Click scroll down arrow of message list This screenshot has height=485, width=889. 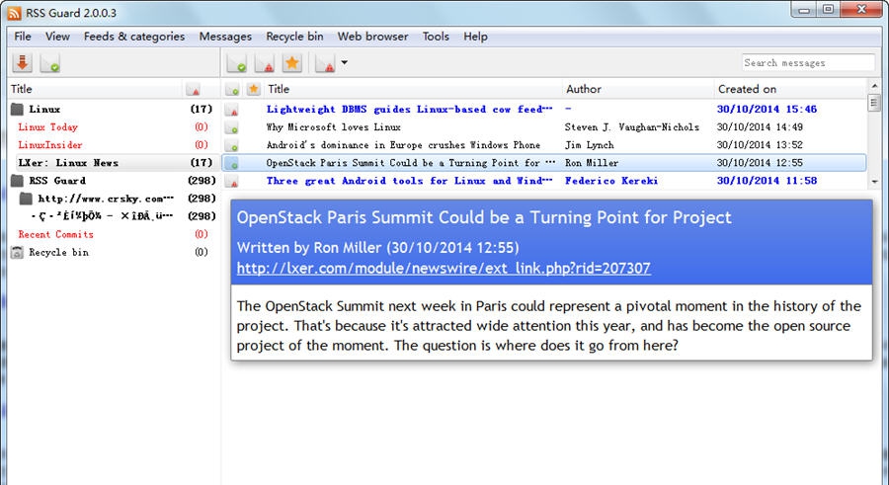pyautogui.click(x=874, y=182)
